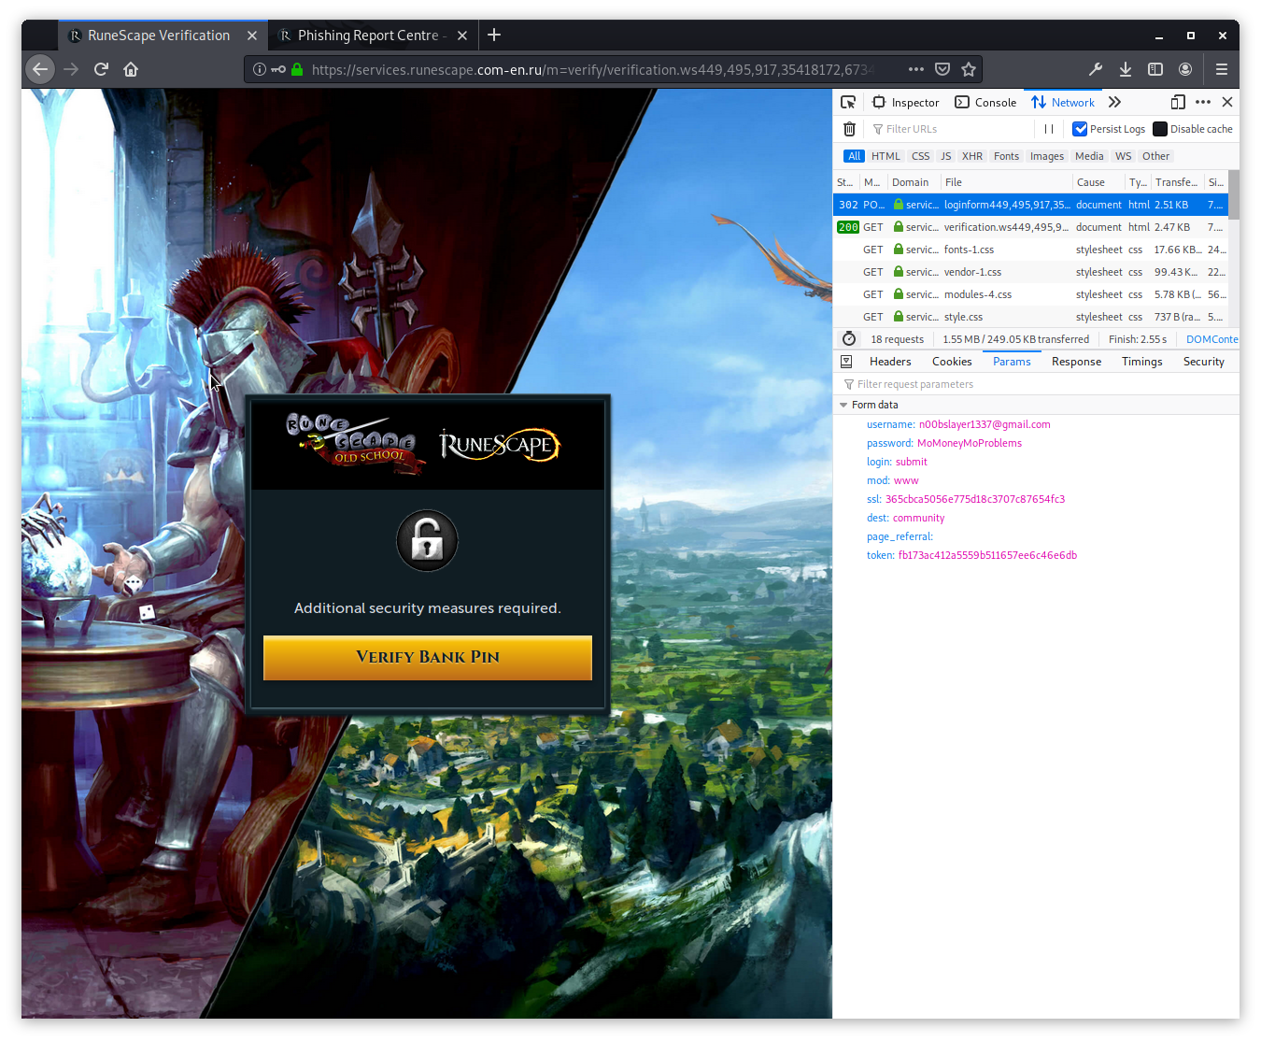Toggle the sidebars icon in the toolbar
This screenshot has height=1042, width=1261.
click(x=1155, y=69)
